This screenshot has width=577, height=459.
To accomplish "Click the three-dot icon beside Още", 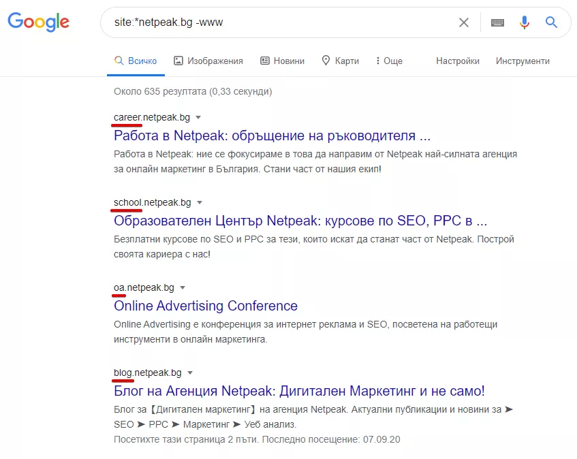I will [377, 61].
